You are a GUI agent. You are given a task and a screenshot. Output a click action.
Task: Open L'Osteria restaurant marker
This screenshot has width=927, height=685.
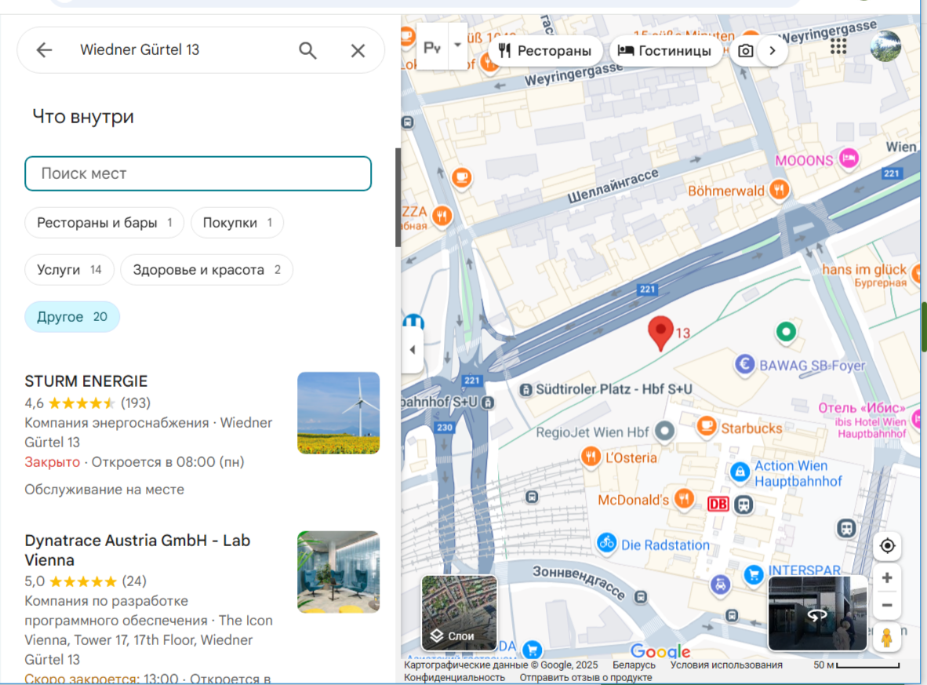[591, 456]
